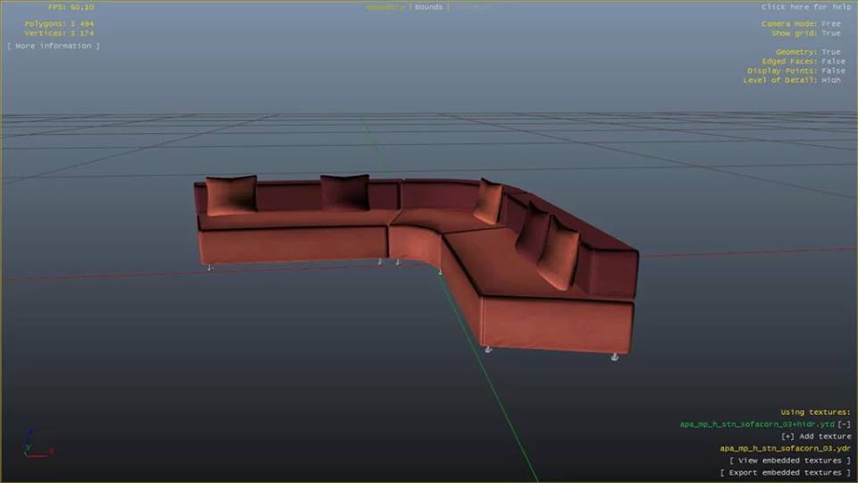Remove texture dictionary with [-] icon
858x483 pixels.
(x=844, y=424)
